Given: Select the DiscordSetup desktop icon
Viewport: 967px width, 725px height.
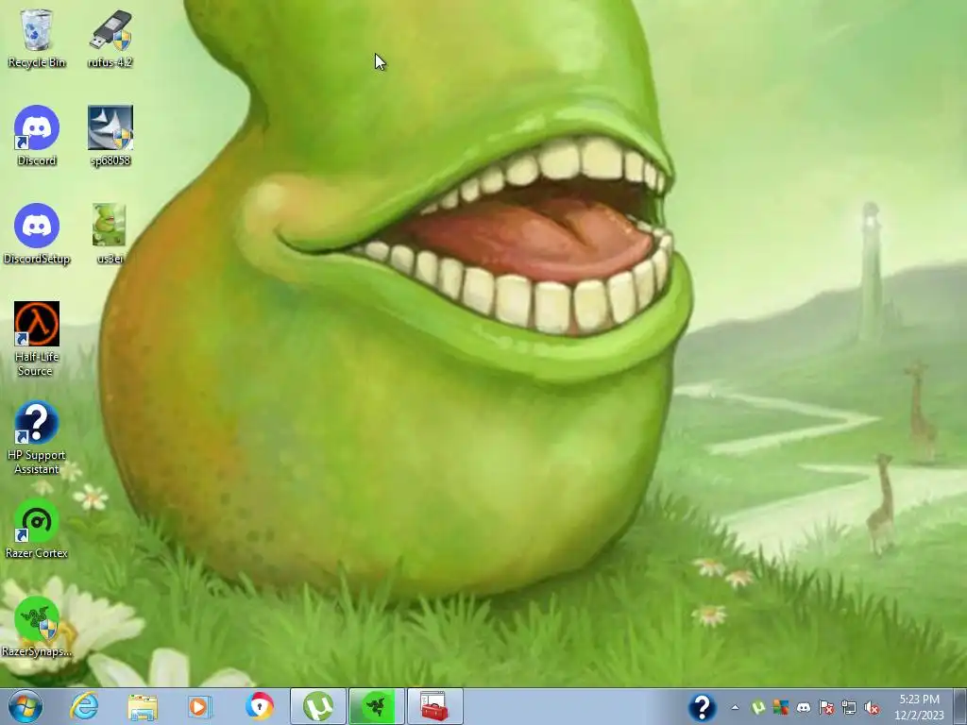Looking at the screenshot, I should click(x=37, y=234).
